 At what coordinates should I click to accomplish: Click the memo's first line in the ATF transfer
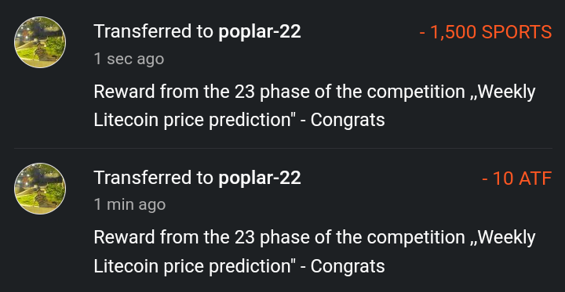coord(314,238)
